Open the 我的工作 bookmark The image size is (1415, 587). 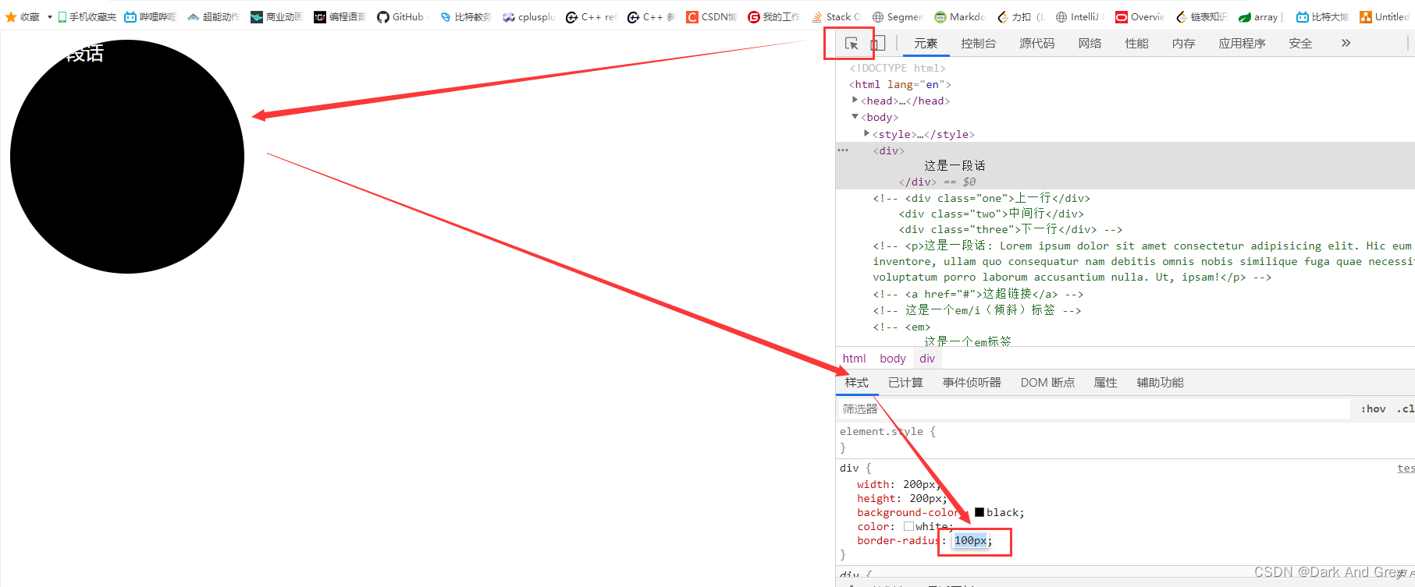773,16
